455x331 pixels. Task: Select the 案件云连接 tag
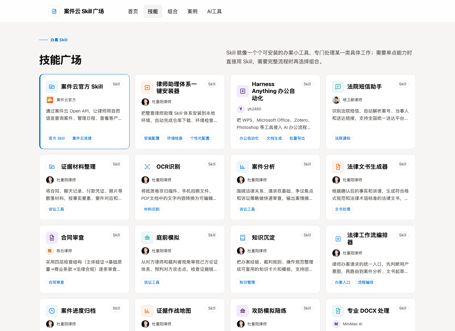tap(82, 138)
